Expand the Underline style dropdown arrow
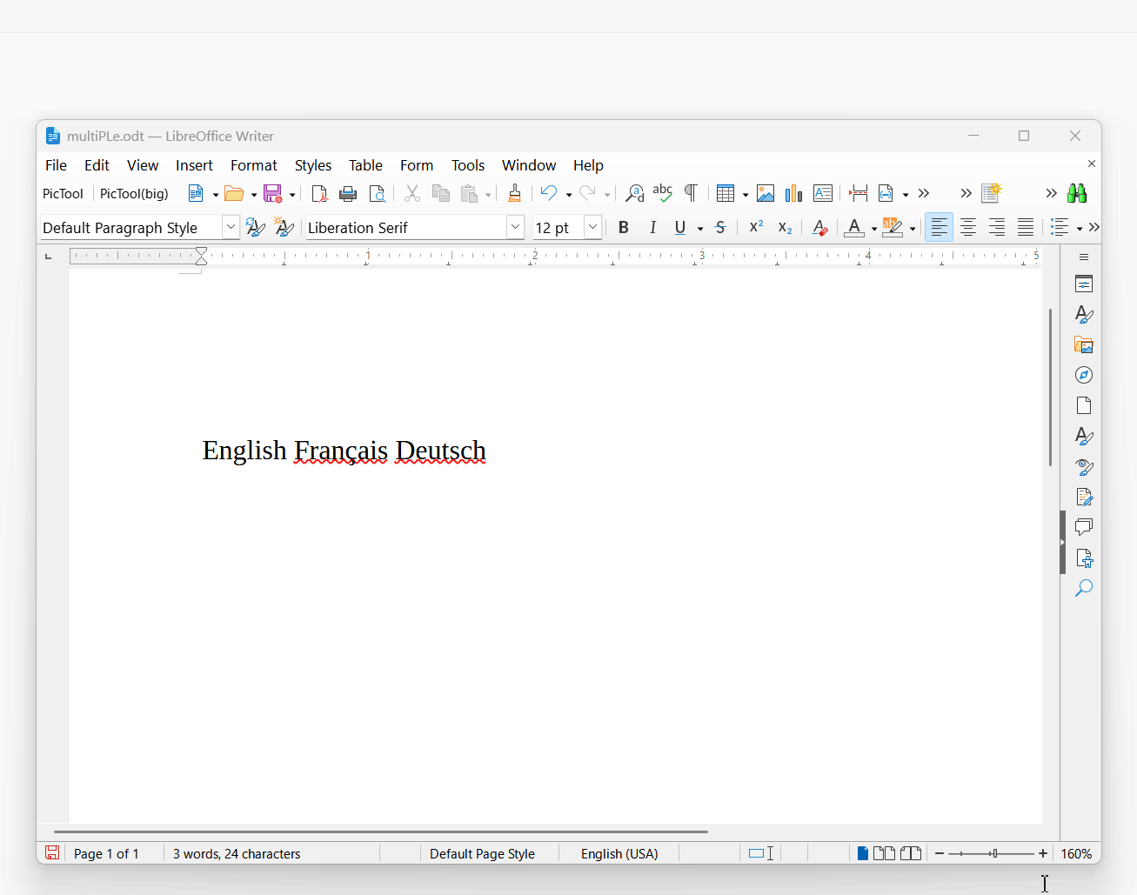 pos(700,228)
